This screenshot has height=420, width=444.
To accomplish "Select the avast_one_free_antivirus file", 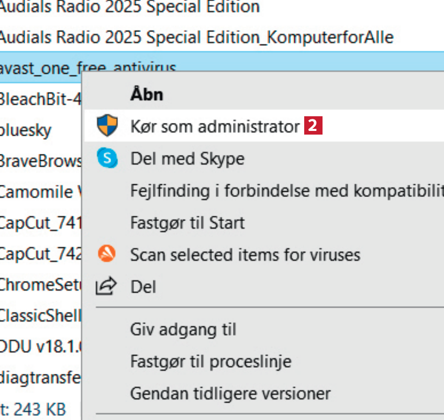I will coord(42,67).
